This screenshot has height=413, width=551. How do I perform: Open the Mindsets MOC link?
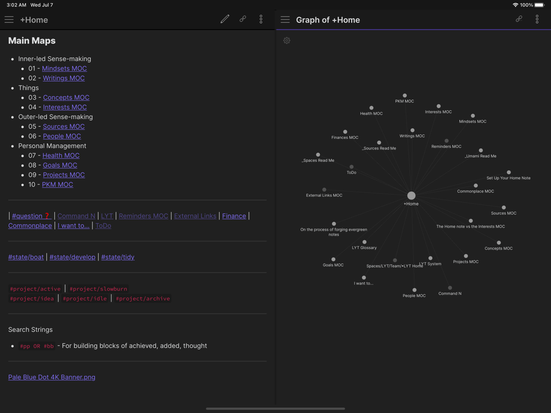click(65, 68)
